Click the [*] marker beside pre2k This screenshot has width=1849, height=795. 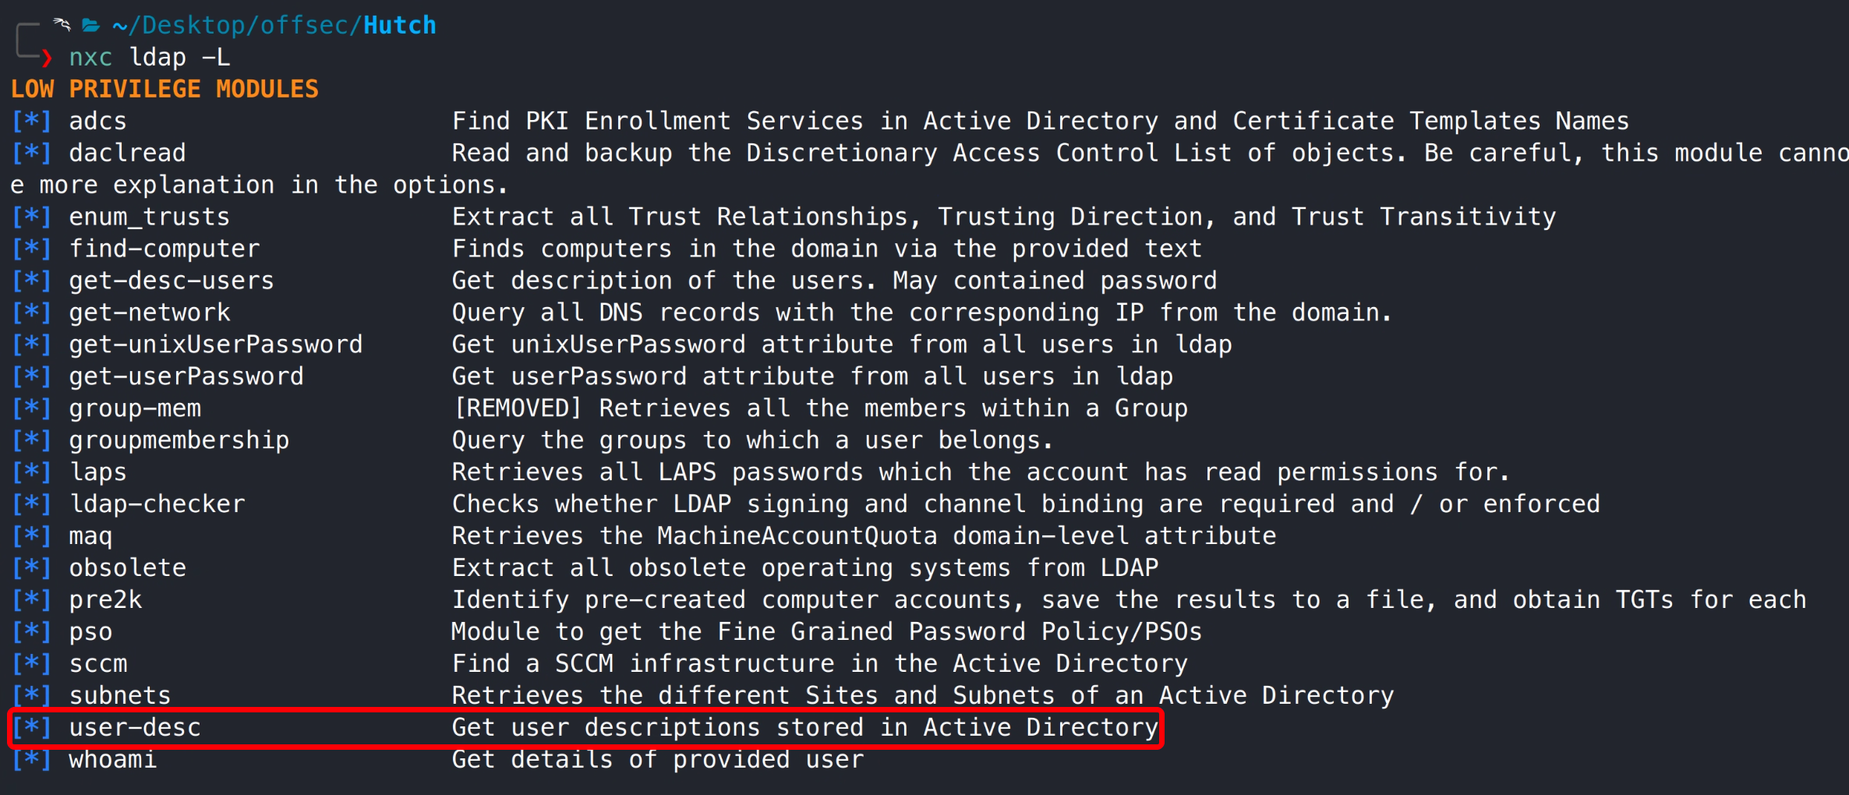tap(31, 600)
